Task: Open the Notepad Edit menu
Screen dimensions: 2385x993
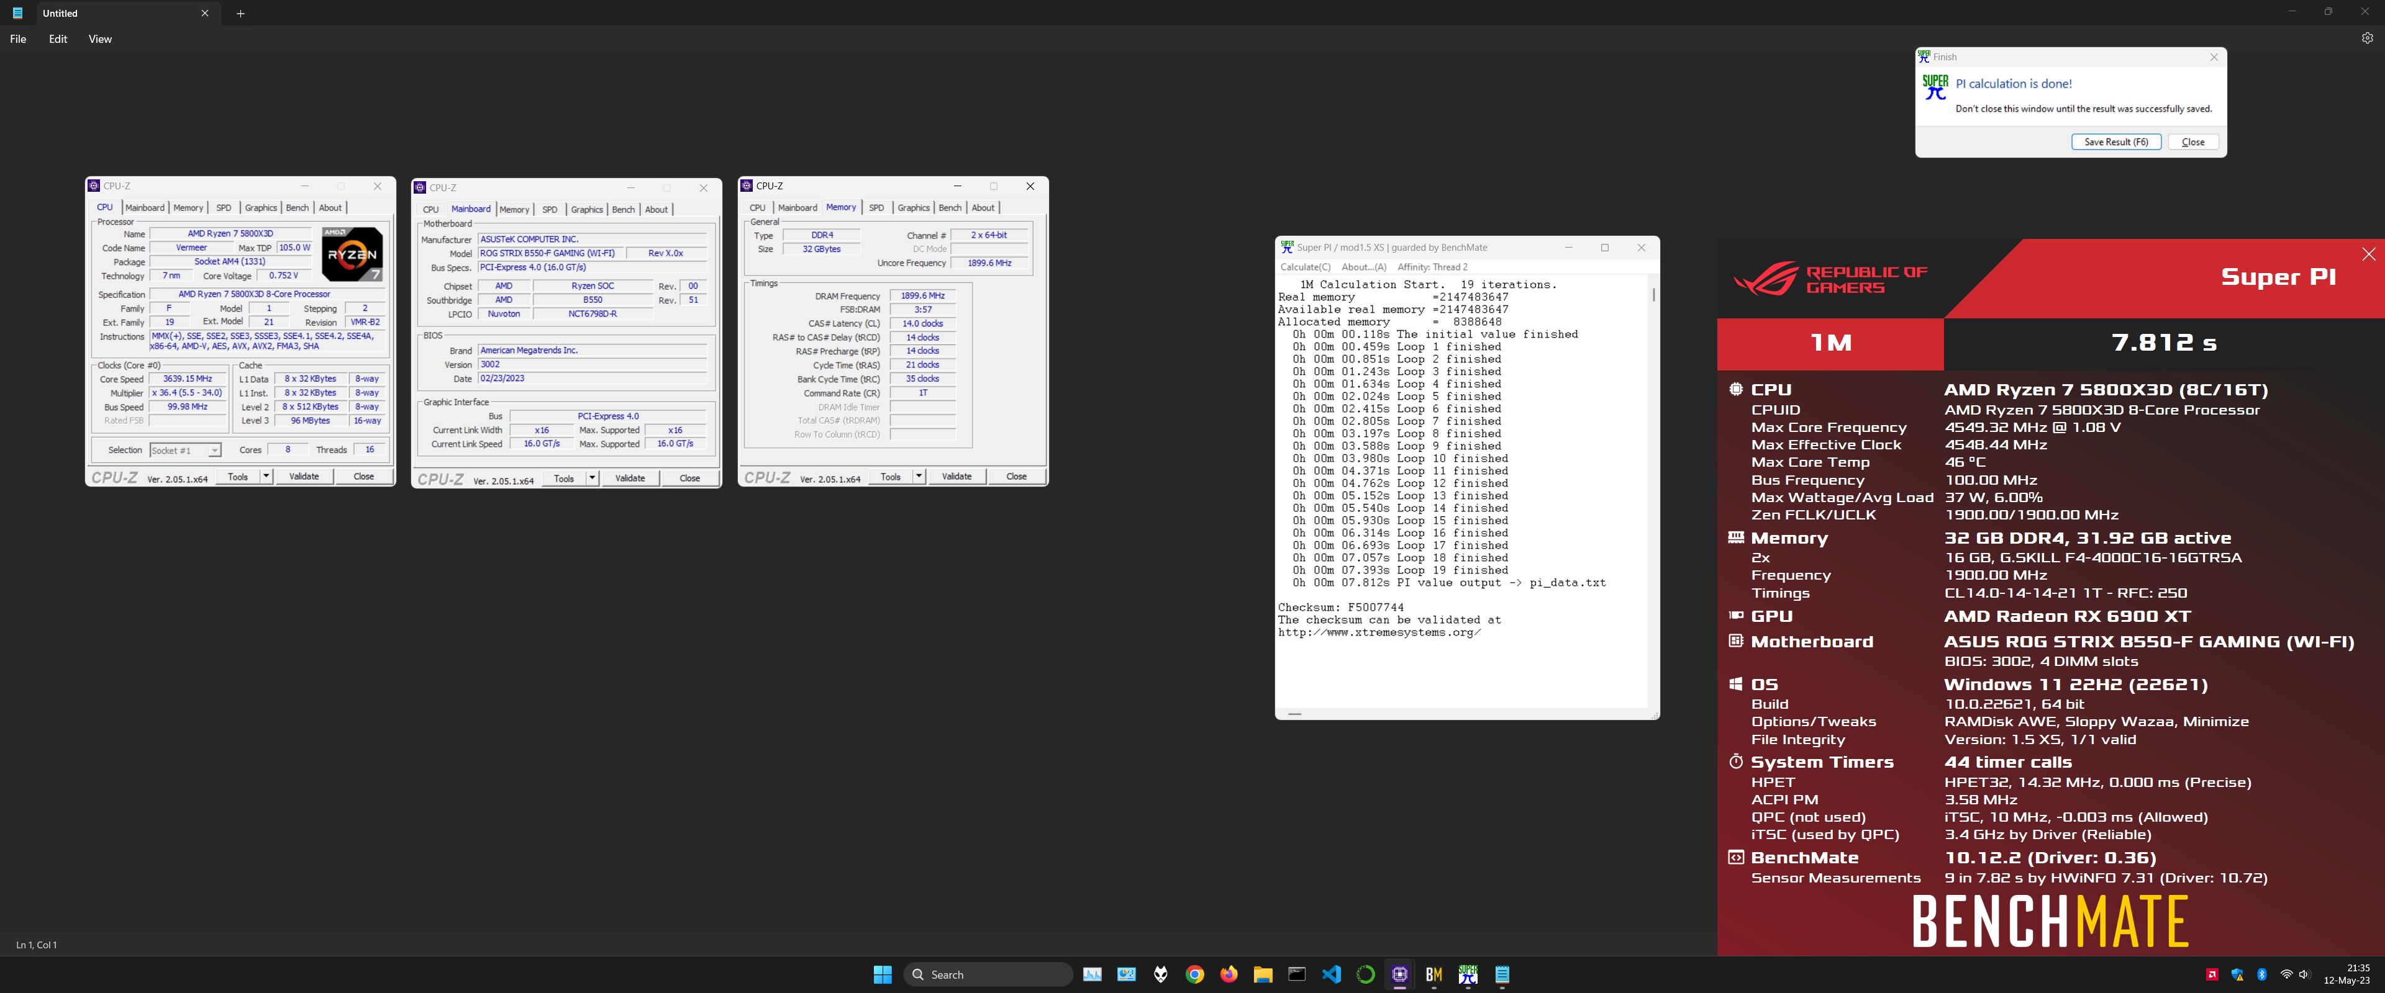Action: coord(58,39)
